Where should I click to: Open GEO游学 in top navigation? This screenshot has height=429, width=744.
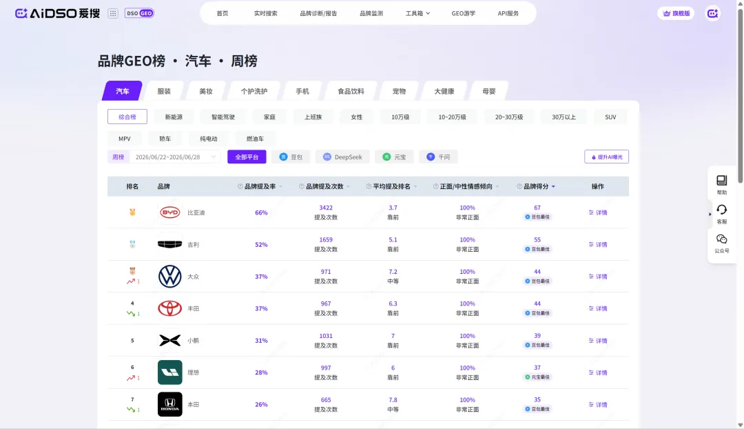point(464,13)
